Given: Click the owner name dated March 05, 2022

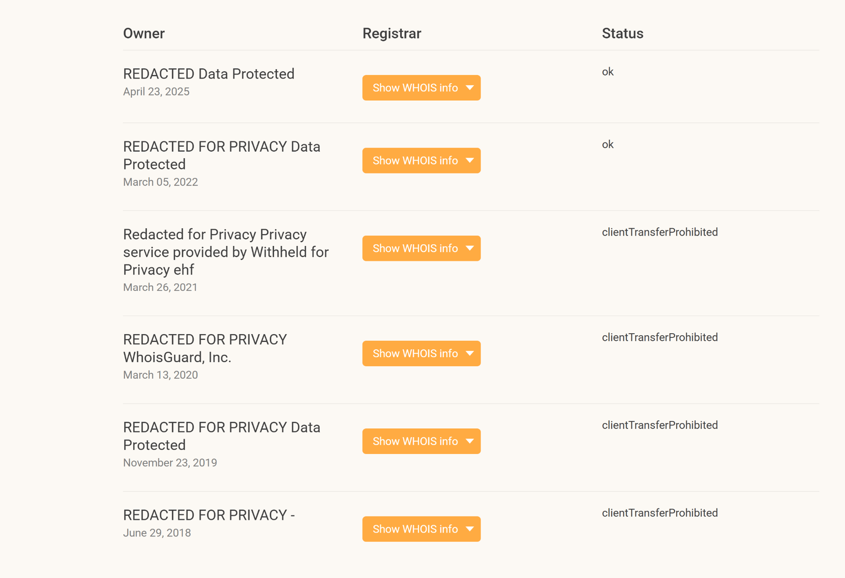Looking at the screenshot, I should click(x=221, y=155).
